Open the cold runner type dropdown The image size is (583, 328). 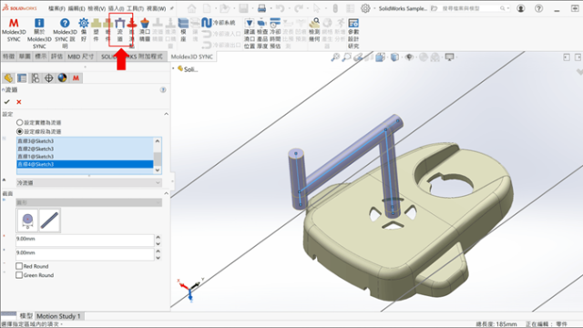pos(89,183)
